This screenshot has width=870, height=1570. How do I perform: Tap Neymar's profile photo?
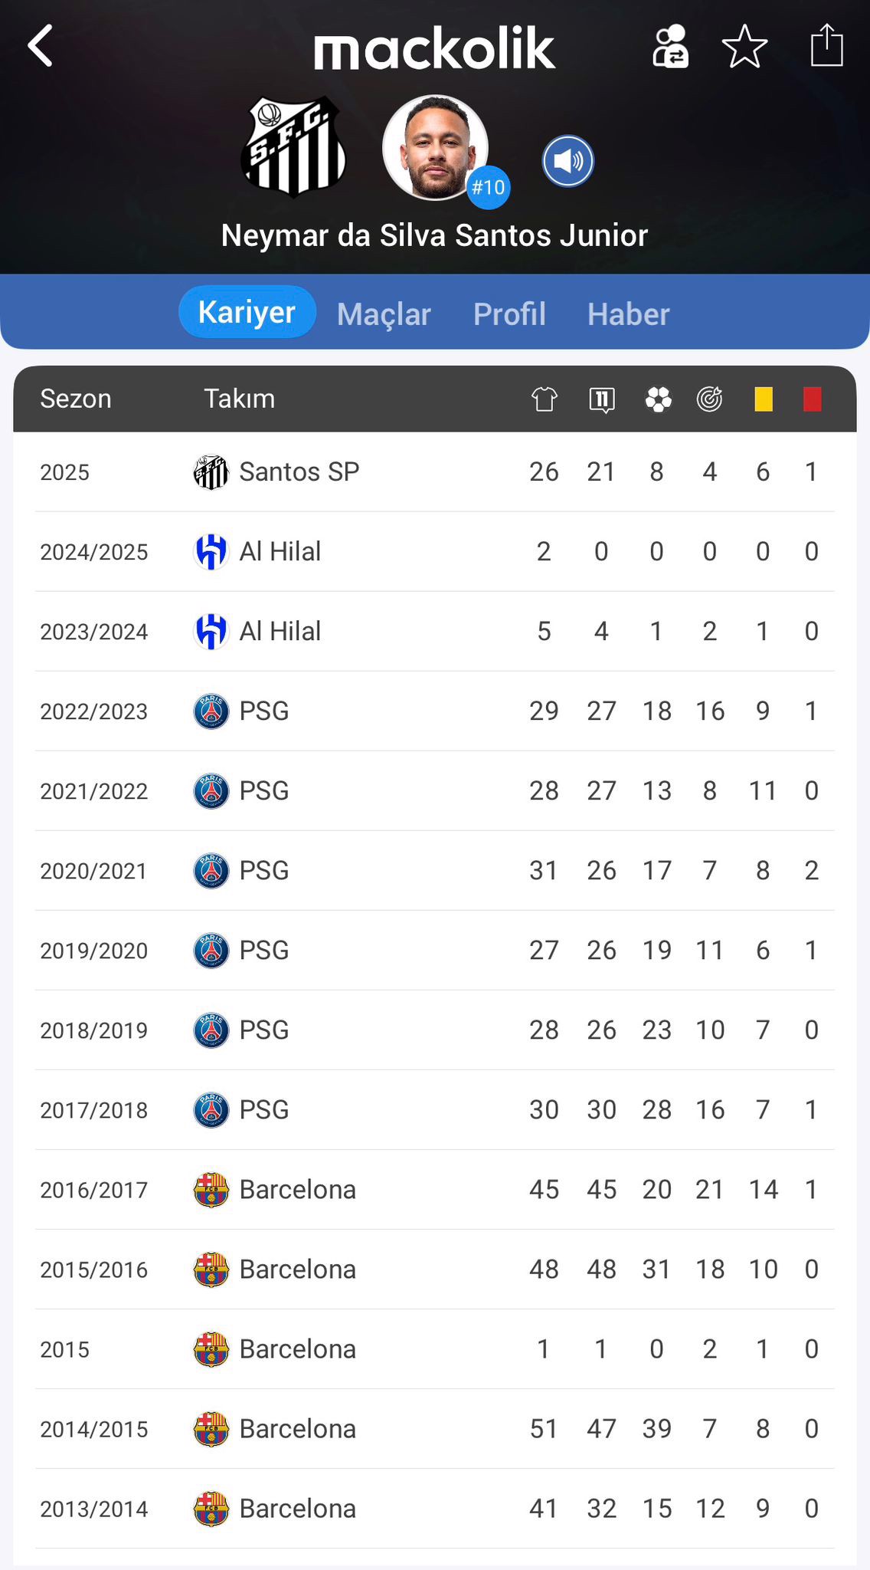pyautogui.click(x=434, y=147)
